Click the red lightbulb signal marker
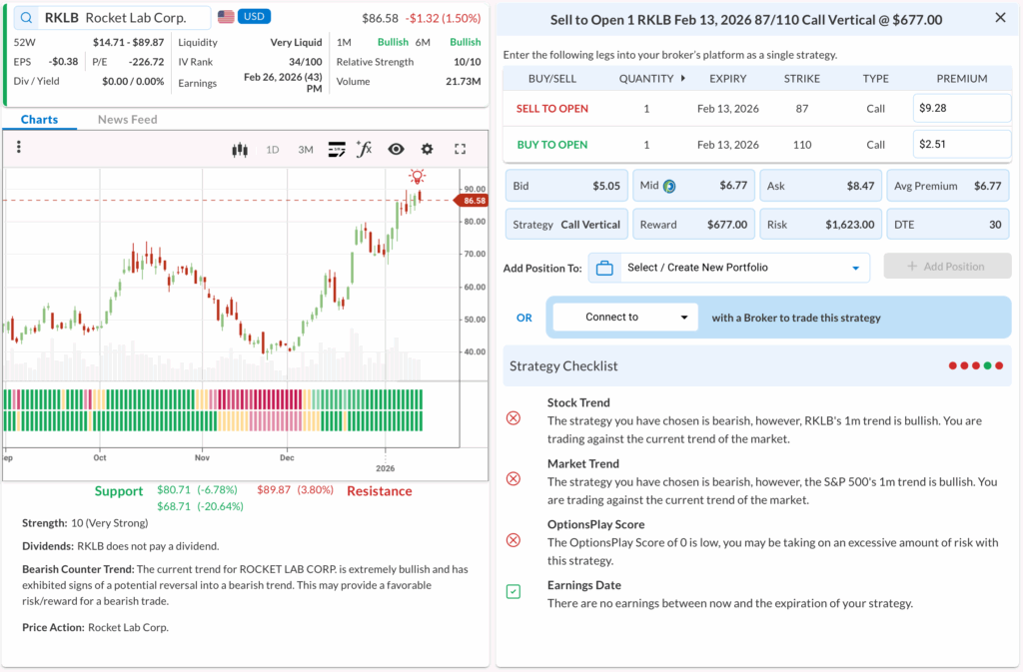This screenshot has height=672, width=1023. click(416, 176)
